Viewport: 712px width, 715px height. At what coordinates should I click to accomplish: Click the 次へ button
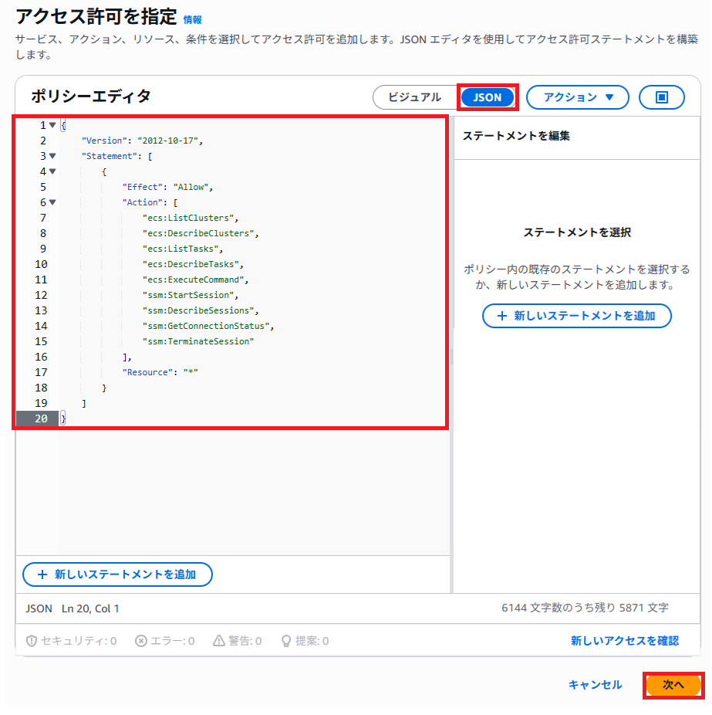click(x=673, y=685)
